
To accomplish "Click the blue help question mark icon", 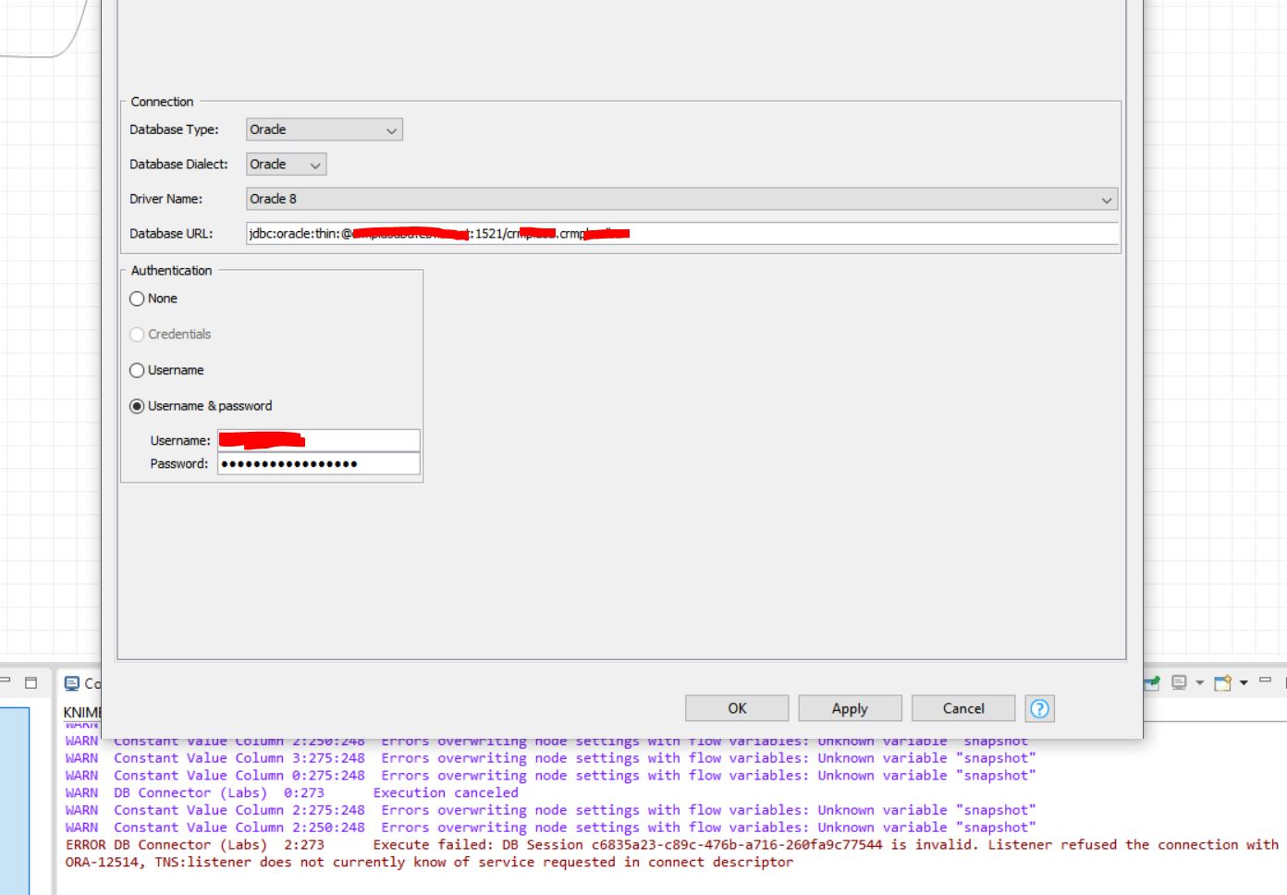I will (x=1039, y=708).
